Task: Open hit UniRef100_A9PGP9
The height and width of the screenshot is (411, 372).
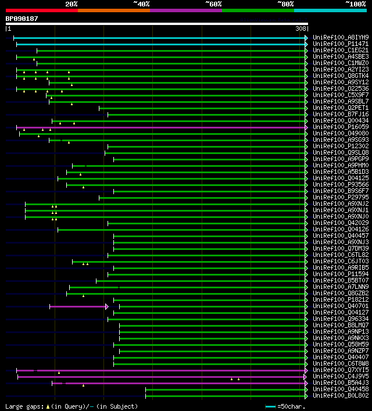Action: (x=341, y=159)
